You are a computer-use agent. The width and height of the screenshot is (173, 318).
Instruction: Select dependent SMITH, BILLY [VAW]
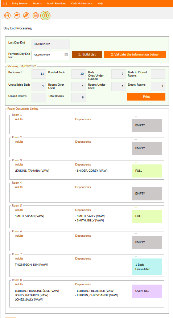coord(89,220)
